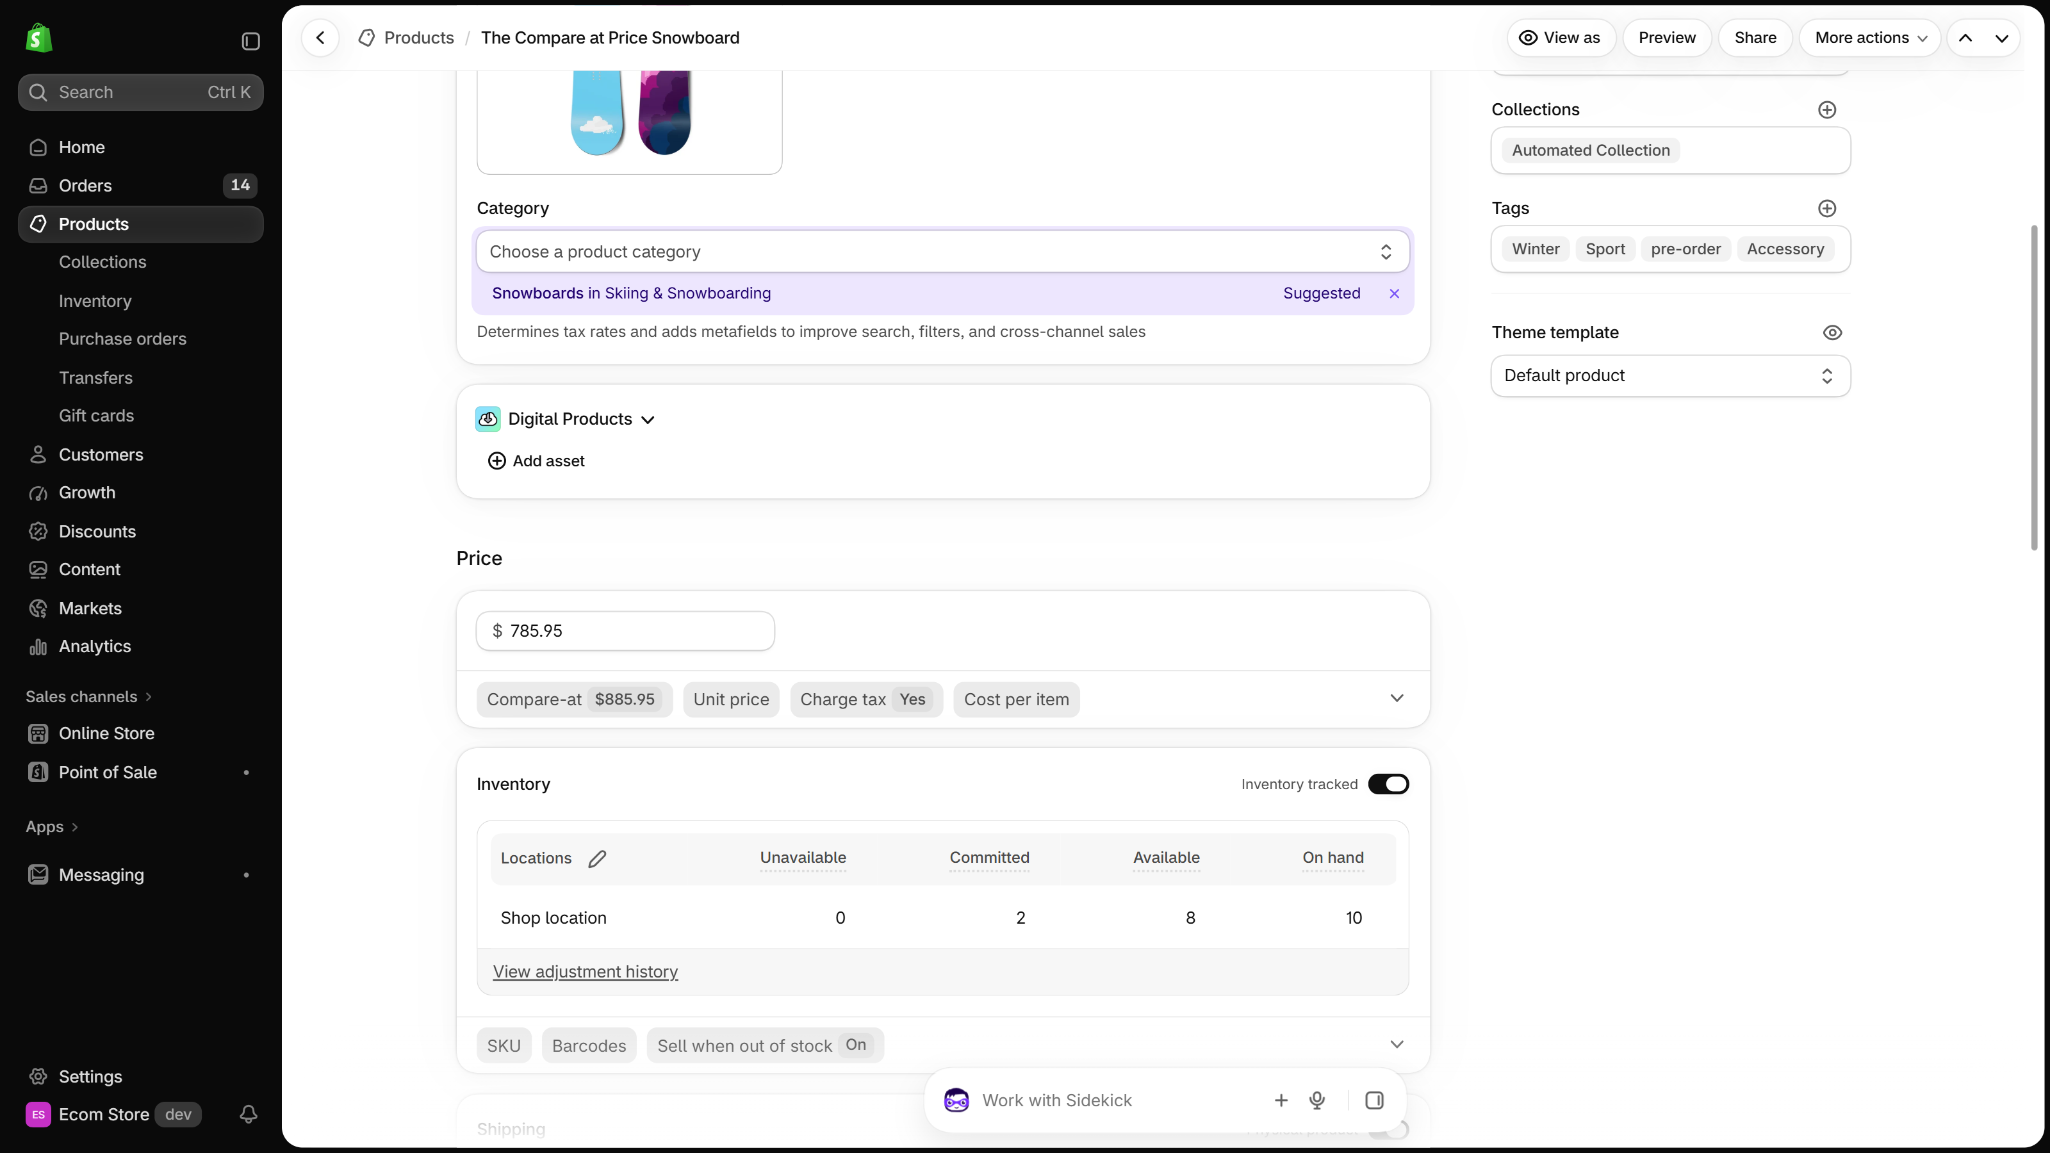Open the Sidekick side panel icon
This screenshot has width=2050, height=1153.
(x=1374, y=1100)
